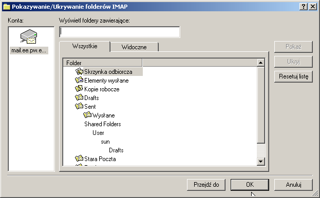
Task: Switch to the Widoczne tab
Action: (134, 47)
